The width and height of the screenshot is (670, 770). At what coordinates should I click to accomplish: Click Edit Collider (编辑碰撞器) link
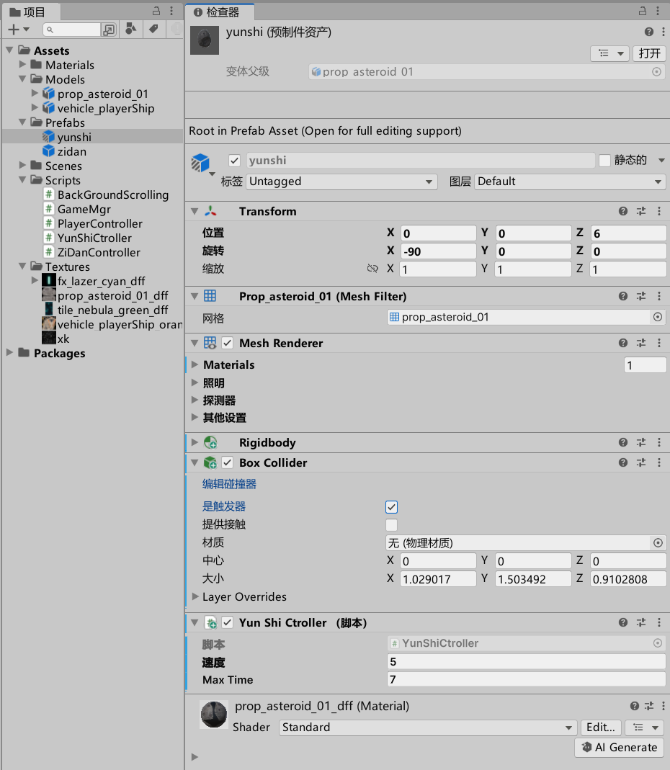[229, 484]
